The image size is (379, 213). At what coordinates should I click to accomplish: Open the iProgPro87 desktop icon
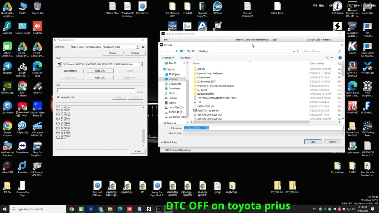coord(352,108)
